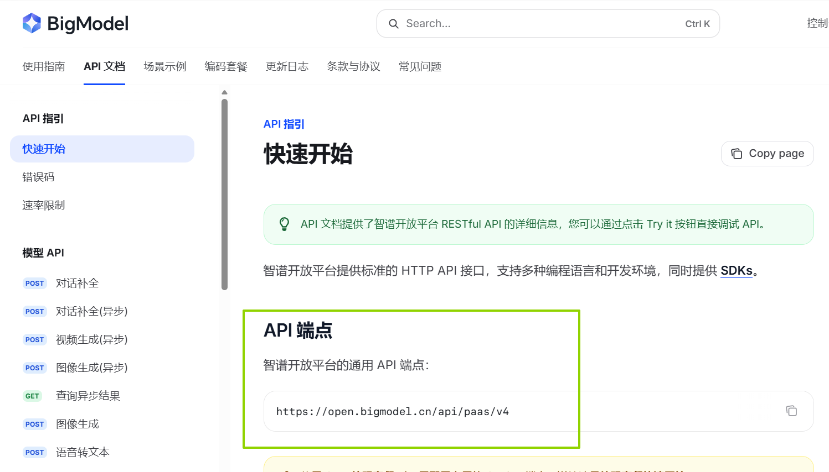The image size is (829, 472).
Task: Switch to the 编码套餐 tab
Action: tap(226, 66)
